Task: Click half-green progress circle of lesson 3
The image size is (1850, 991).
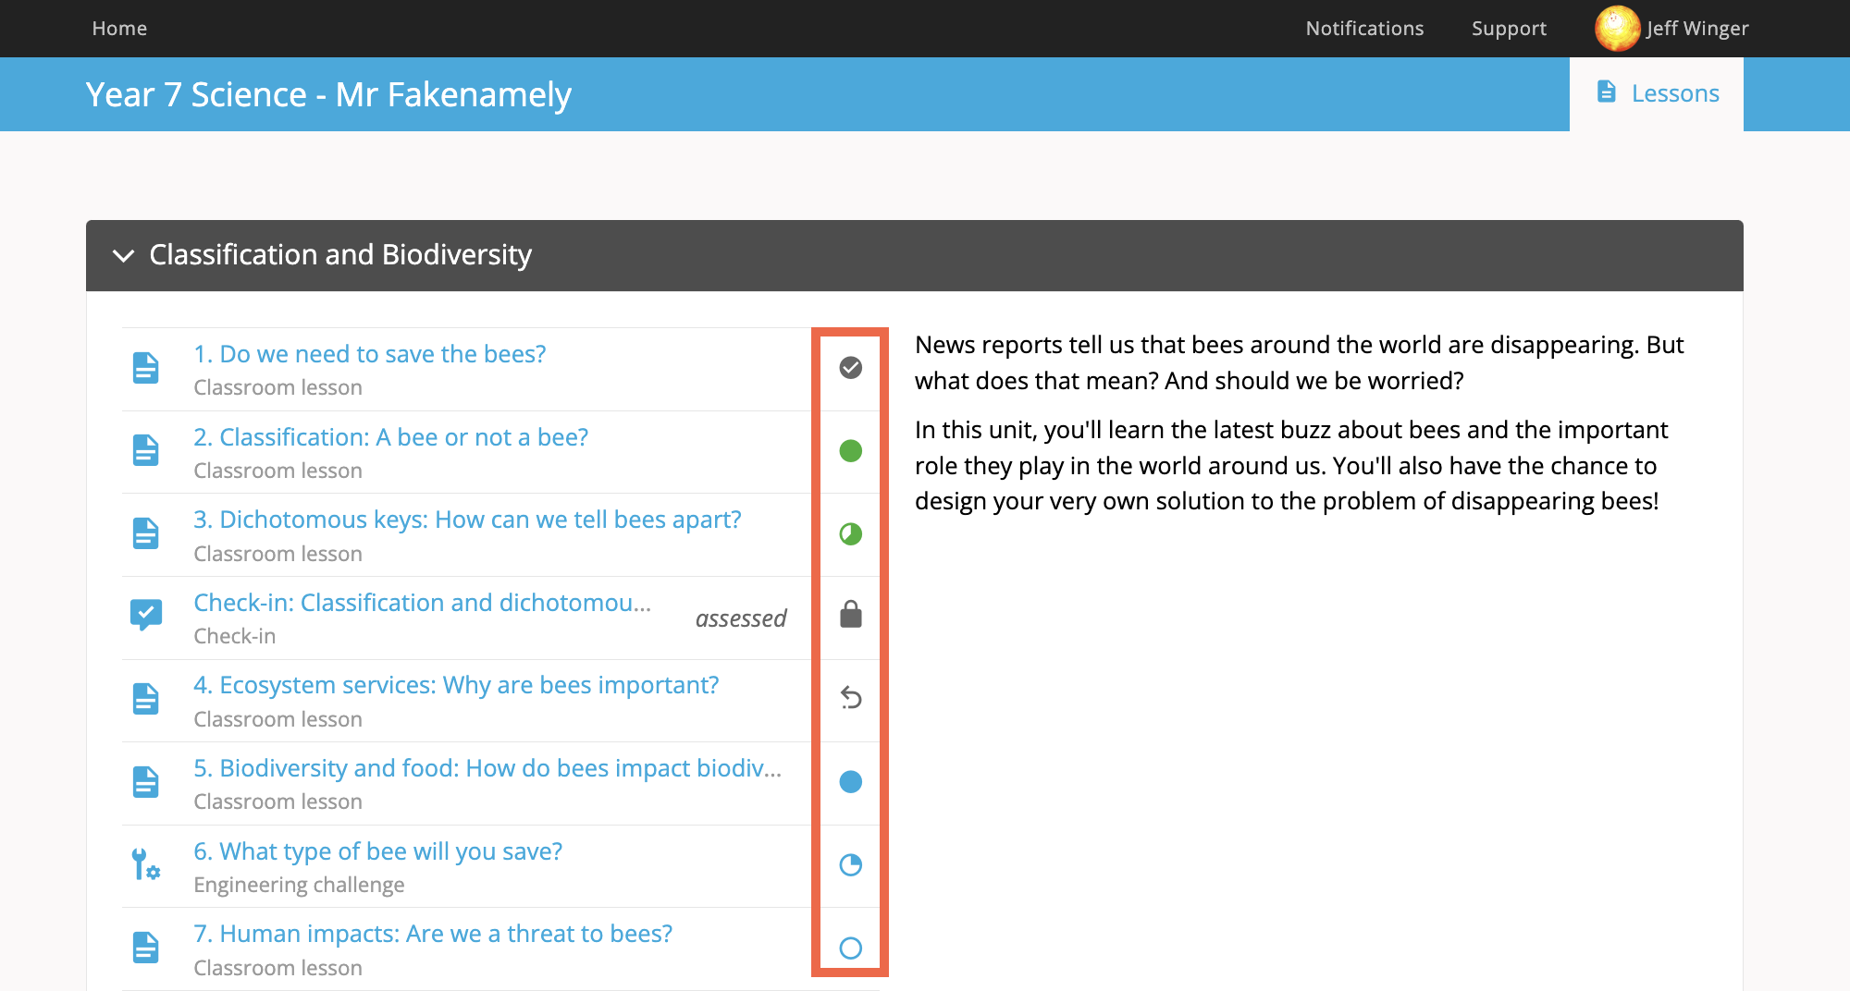Action: (x=850, y=533)
